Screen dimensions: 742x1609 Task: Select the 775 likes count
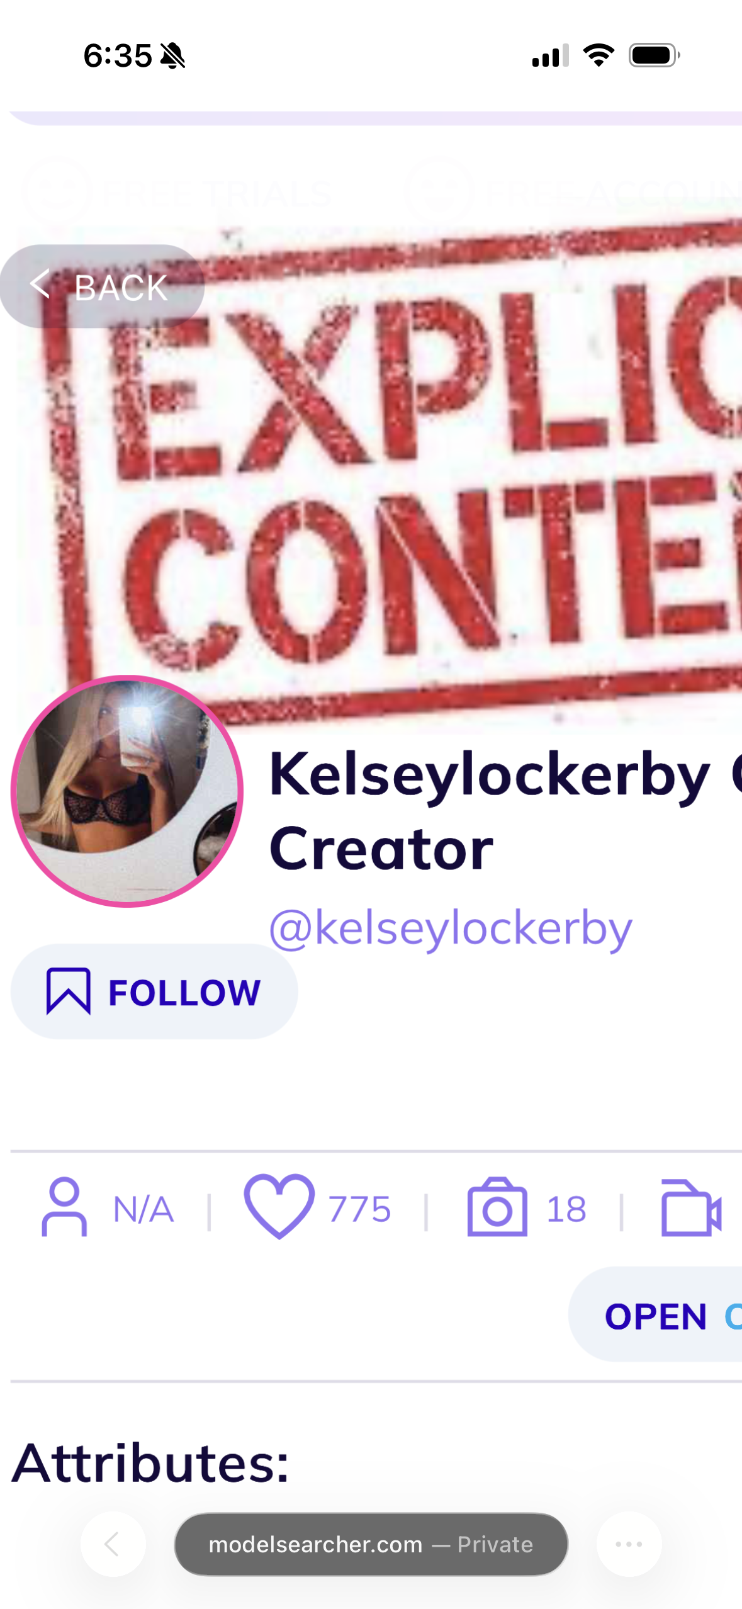(359, 1209)
